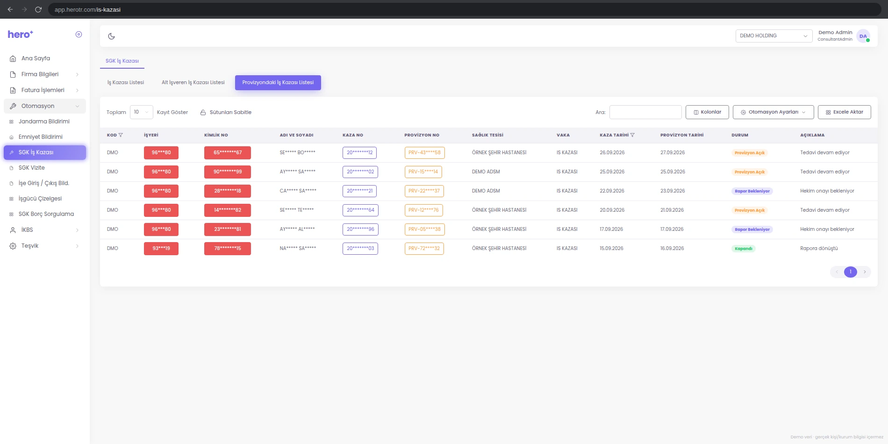The height and width of the screenshot is (444, 888).
Task: Select SGK Vizite in sidebar
Action: 45,168
